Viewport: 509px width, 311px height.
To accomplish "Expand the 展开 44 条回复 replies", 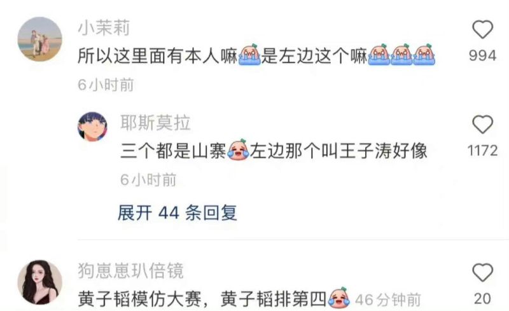I will click(178, 213).
